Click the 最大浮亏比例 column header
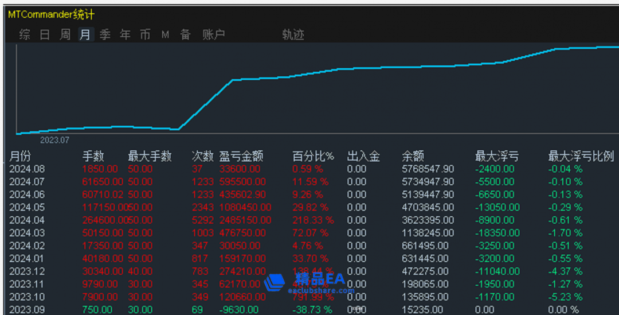 point(581,157)
